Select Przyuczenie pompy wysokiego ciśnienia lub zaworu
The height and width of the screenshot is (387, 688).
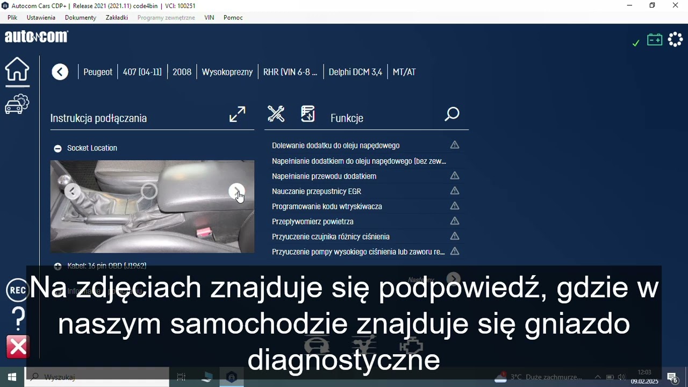point(359,252)
